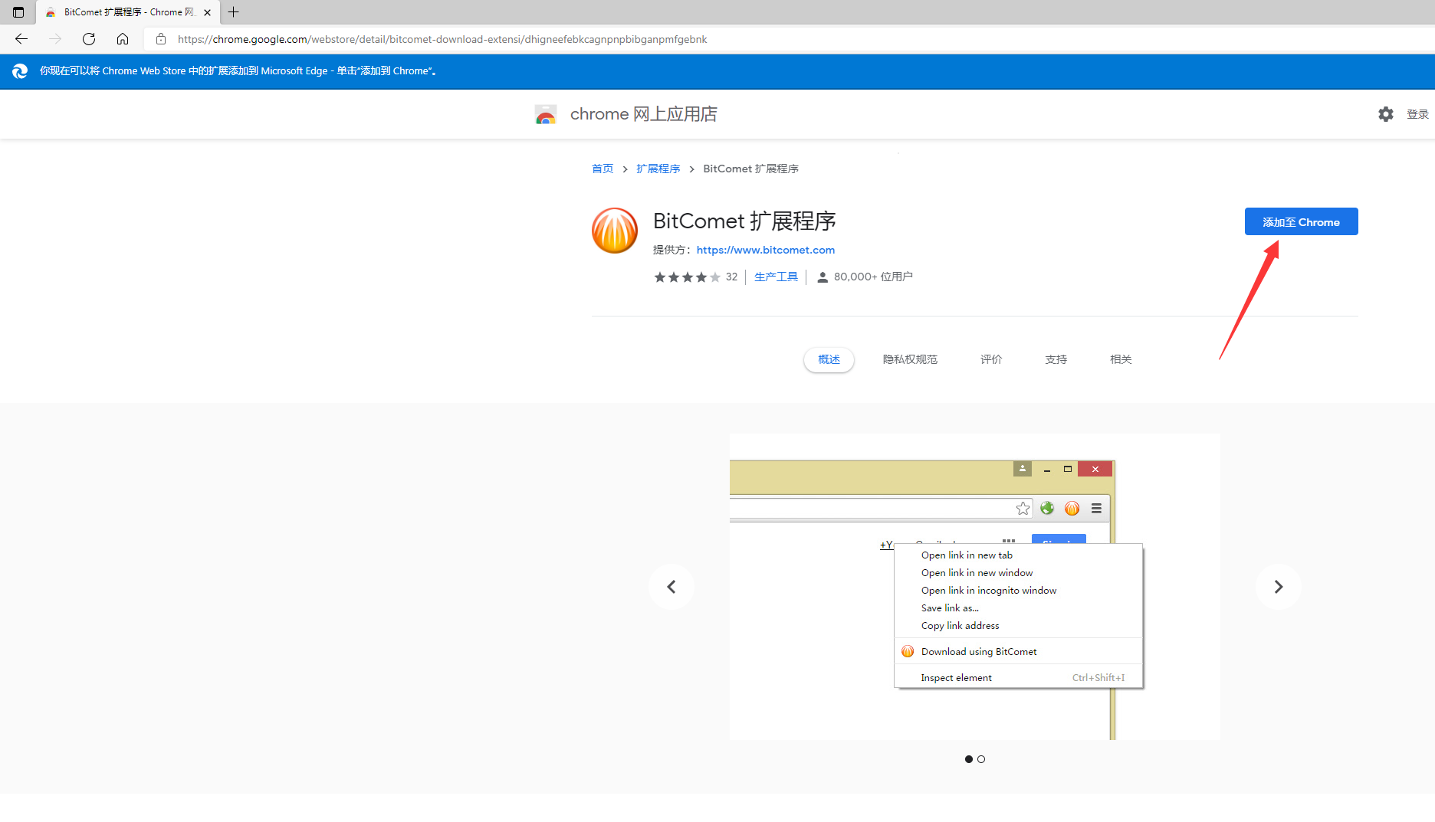The image size is (1435, 822).
Task: Click the 添加至 Chrome button
Action: pyautogui.click(x=1301, y=222)
